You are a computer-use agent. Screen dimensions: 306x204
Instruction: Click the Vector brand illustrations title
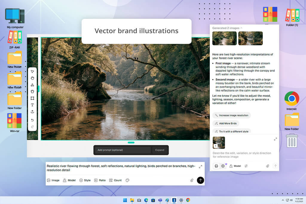pos(136,31)
